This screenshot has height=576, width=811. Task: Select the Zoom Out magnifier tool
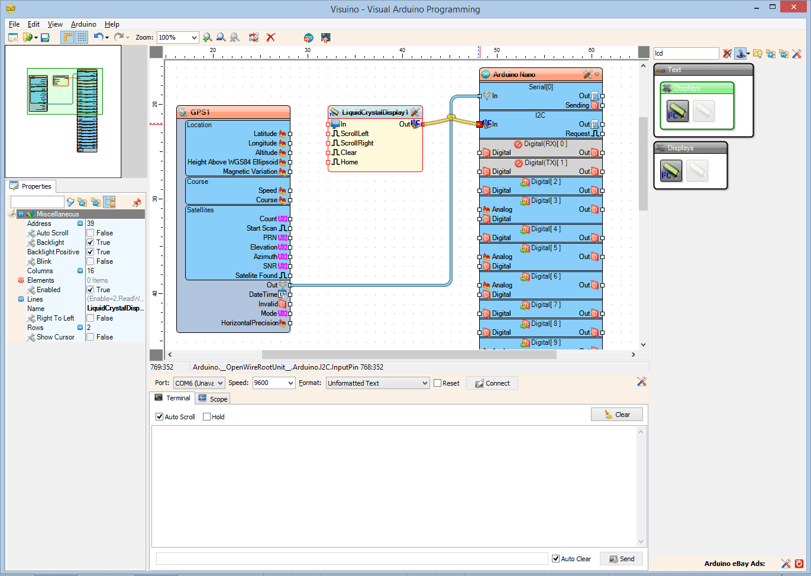(x=221, y=37)
